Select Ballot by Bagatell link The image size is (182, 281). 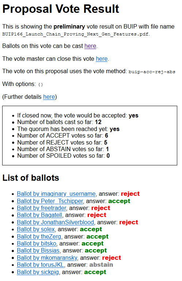[39, 215]
